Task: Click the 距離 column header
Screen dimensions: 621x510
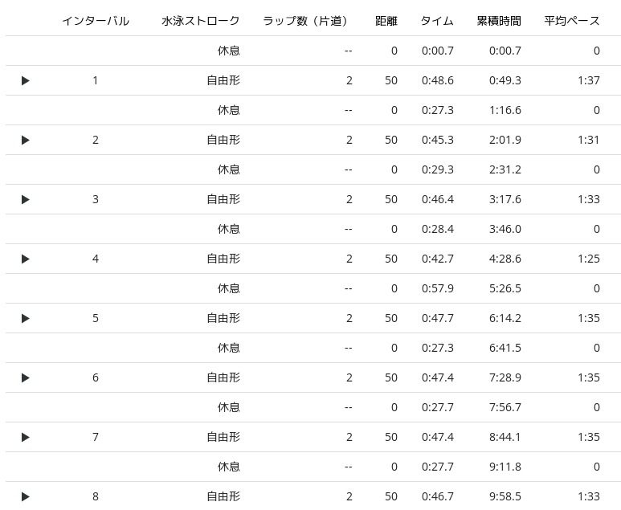Action: click(x=386, y=21)
